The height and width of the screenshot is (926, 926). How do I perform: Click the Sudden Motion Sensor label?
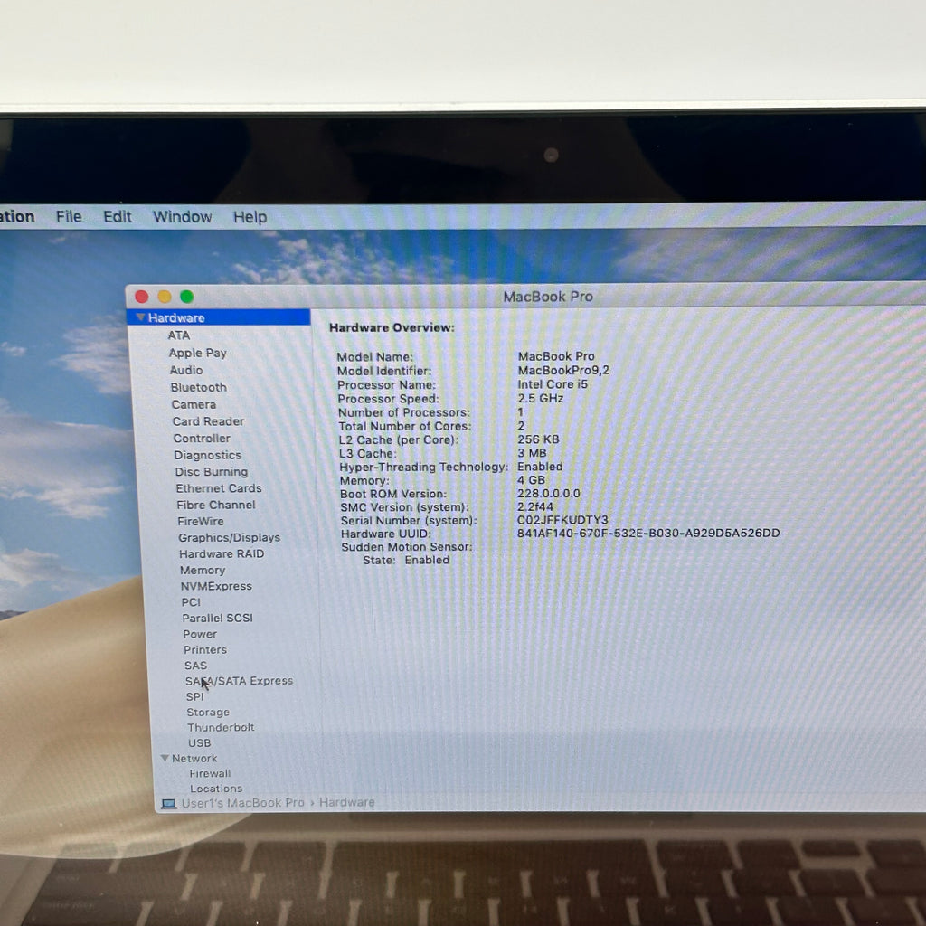tap(406, 547)
